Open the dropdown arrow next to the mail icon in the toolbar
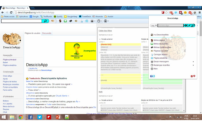202x126 pixels. [x=95, y=21]
